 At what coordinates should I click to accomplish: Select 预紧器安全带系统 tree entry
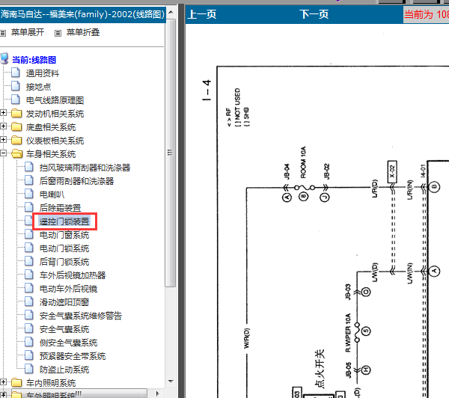[73, 356]
